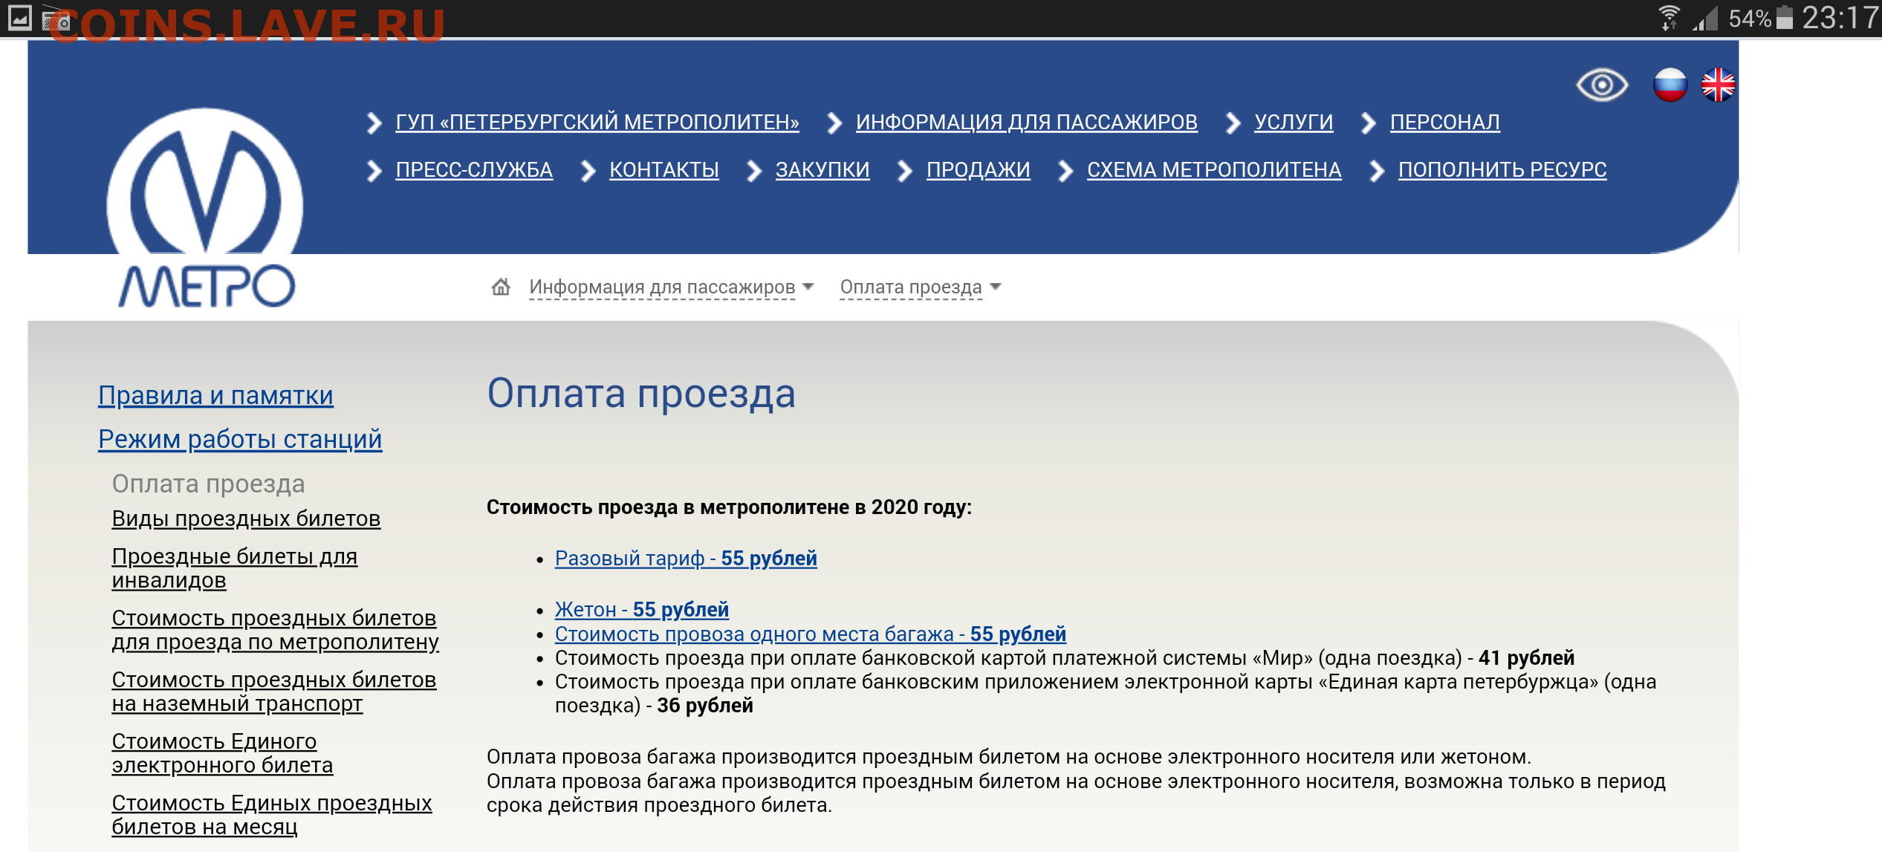
Task: Open Контакты menu item
Action: pyautogui.click(x=664, y=170)
